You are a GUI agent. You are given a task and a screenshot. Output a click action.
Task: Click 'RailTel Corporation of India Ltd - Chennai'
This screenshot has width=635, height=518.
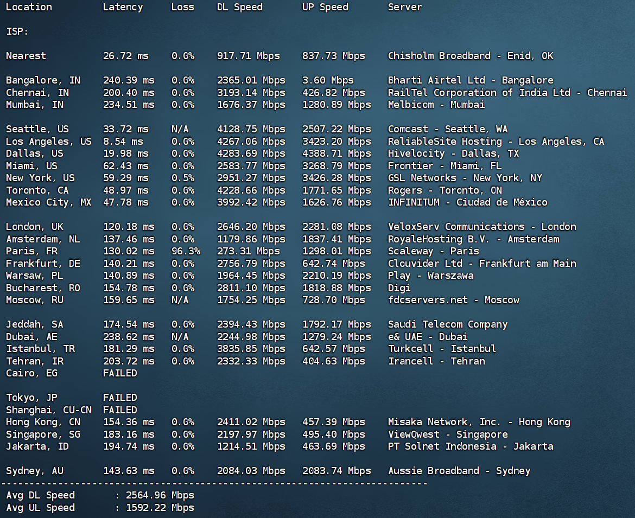coord(507,93)
